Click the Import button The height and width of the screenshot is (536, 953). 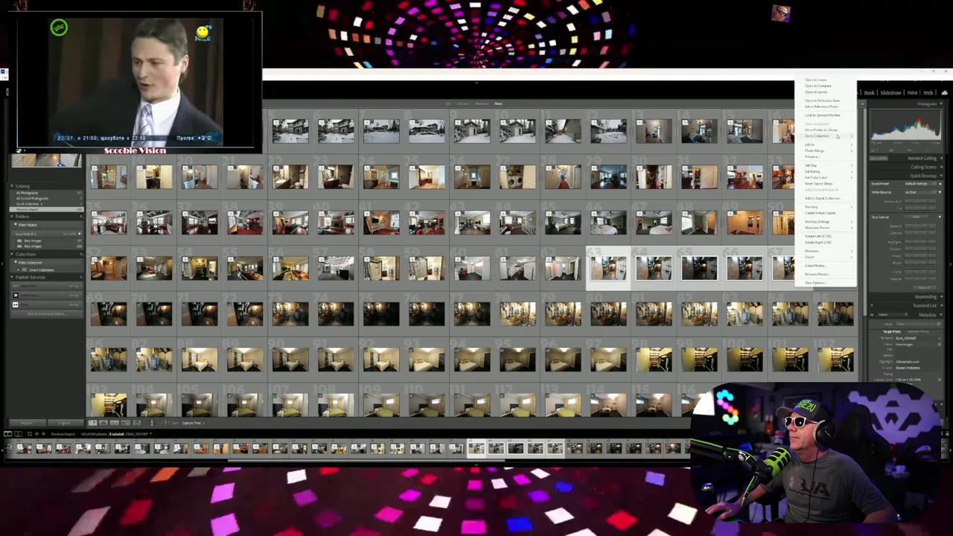(28, 423)
